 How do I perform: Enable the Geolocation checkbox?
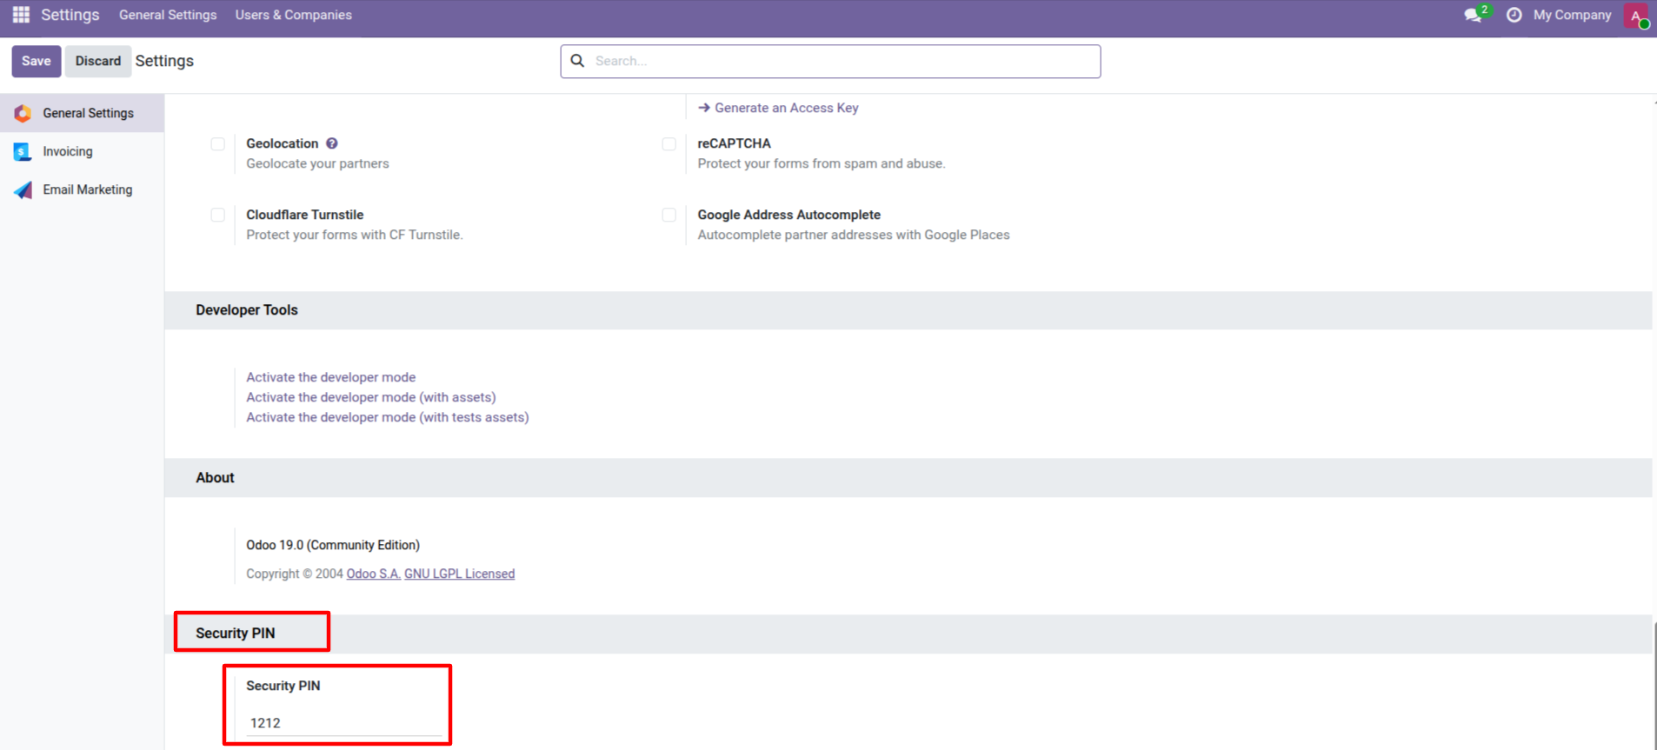coord(218,144)
